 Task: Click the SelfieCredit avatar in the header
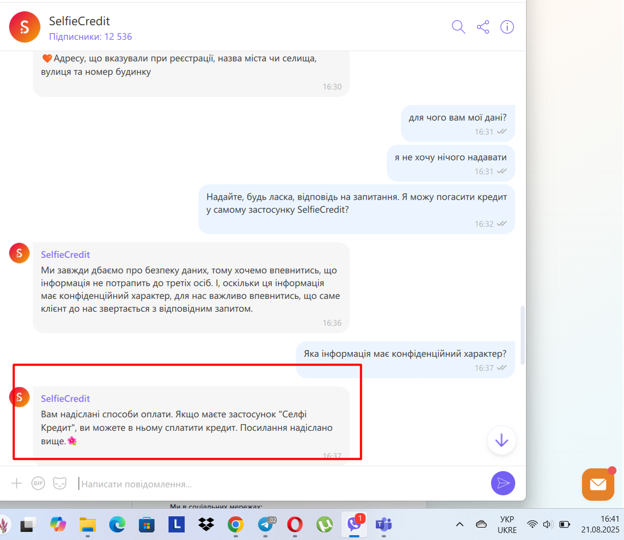point(25,27)
